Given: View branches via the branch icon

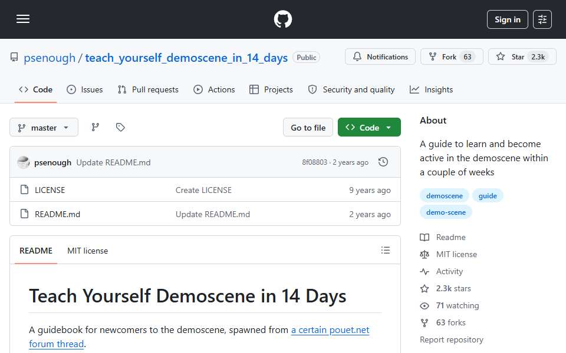Looking at the screenshot, I should coord(96,127).
